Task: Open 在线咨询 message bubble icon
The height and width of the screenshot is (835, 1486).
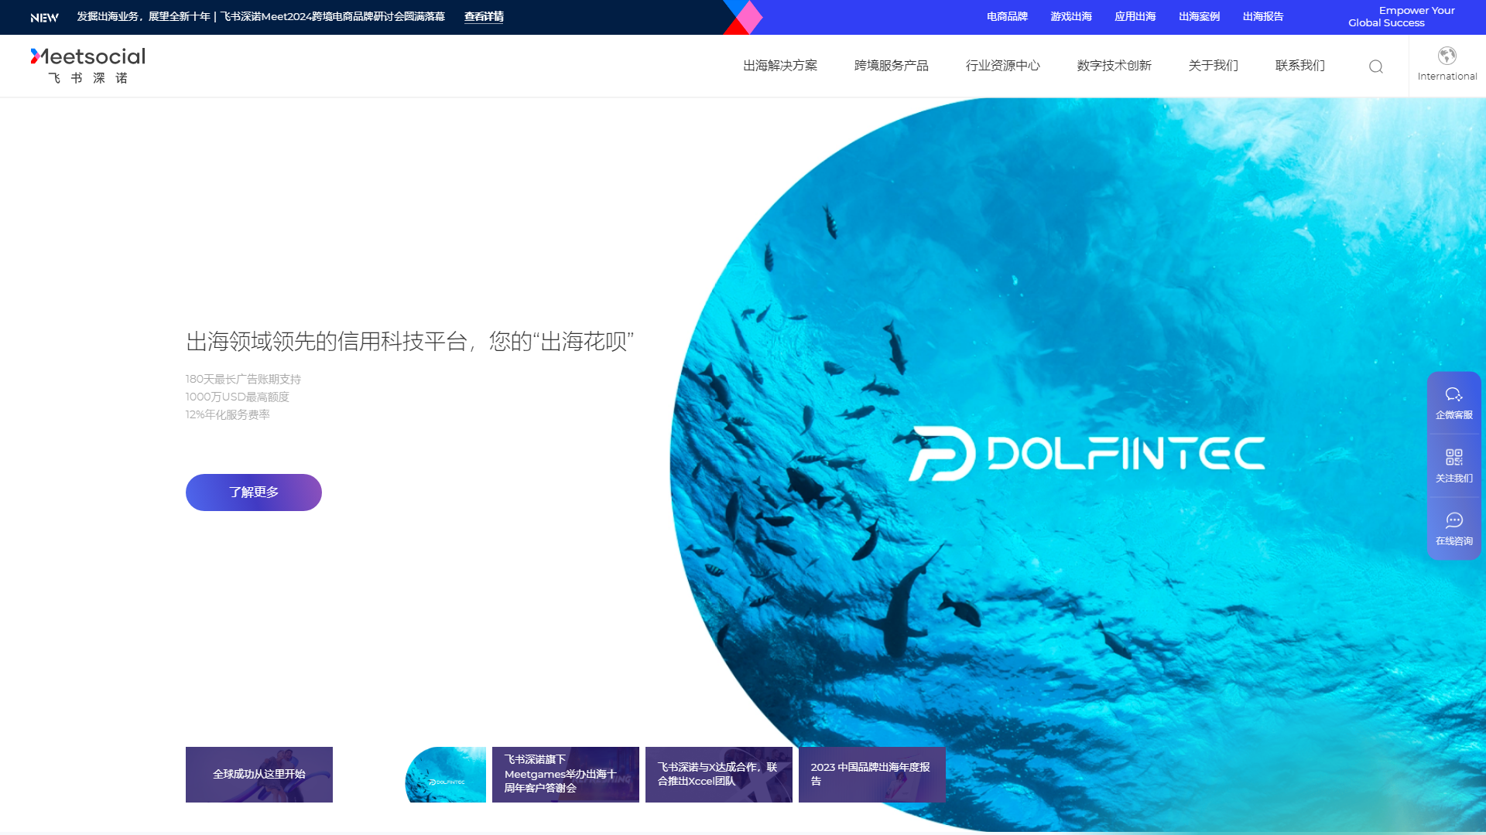Action: pyautogui.click(x=1453, y=521)
